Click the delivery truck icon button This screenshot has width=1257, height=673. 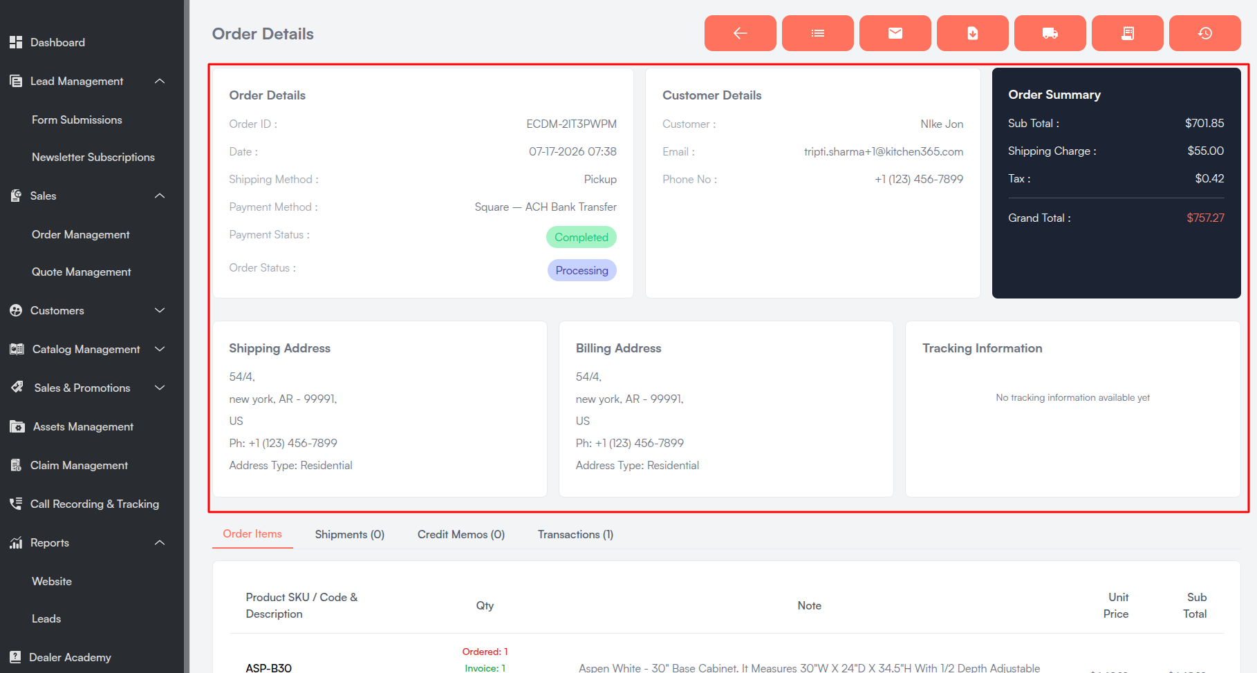click(1050, 33)
